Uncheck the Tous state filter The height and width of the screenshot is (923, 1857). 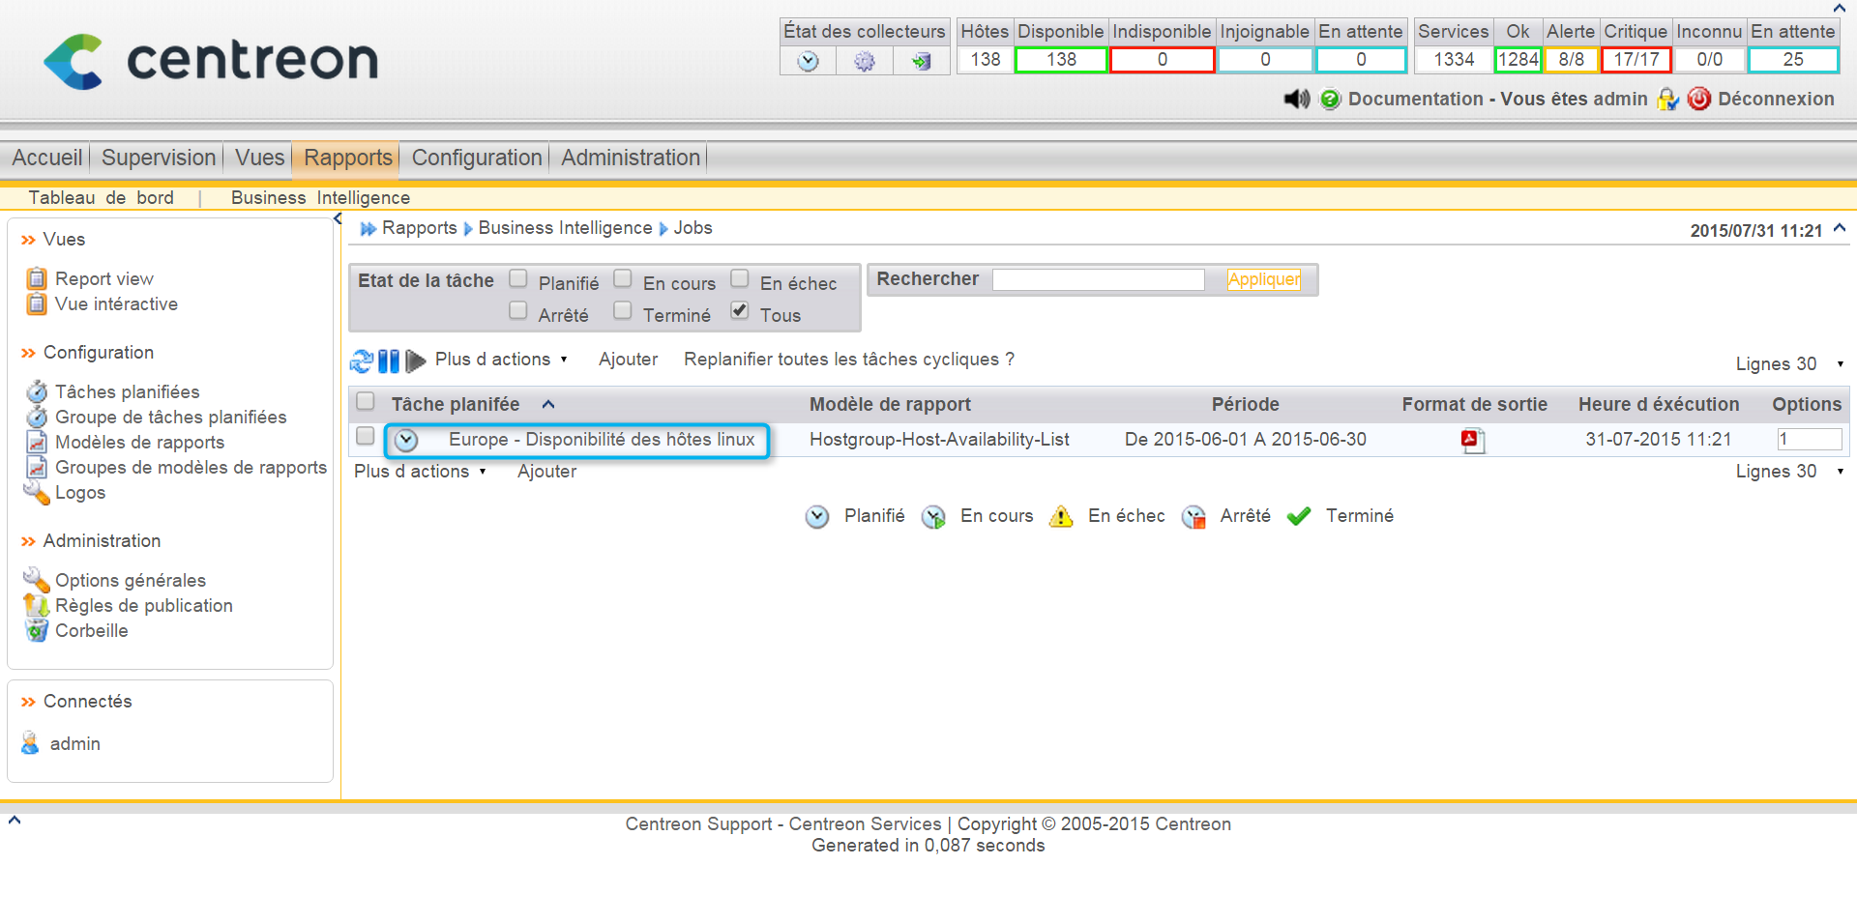point(740,310)
